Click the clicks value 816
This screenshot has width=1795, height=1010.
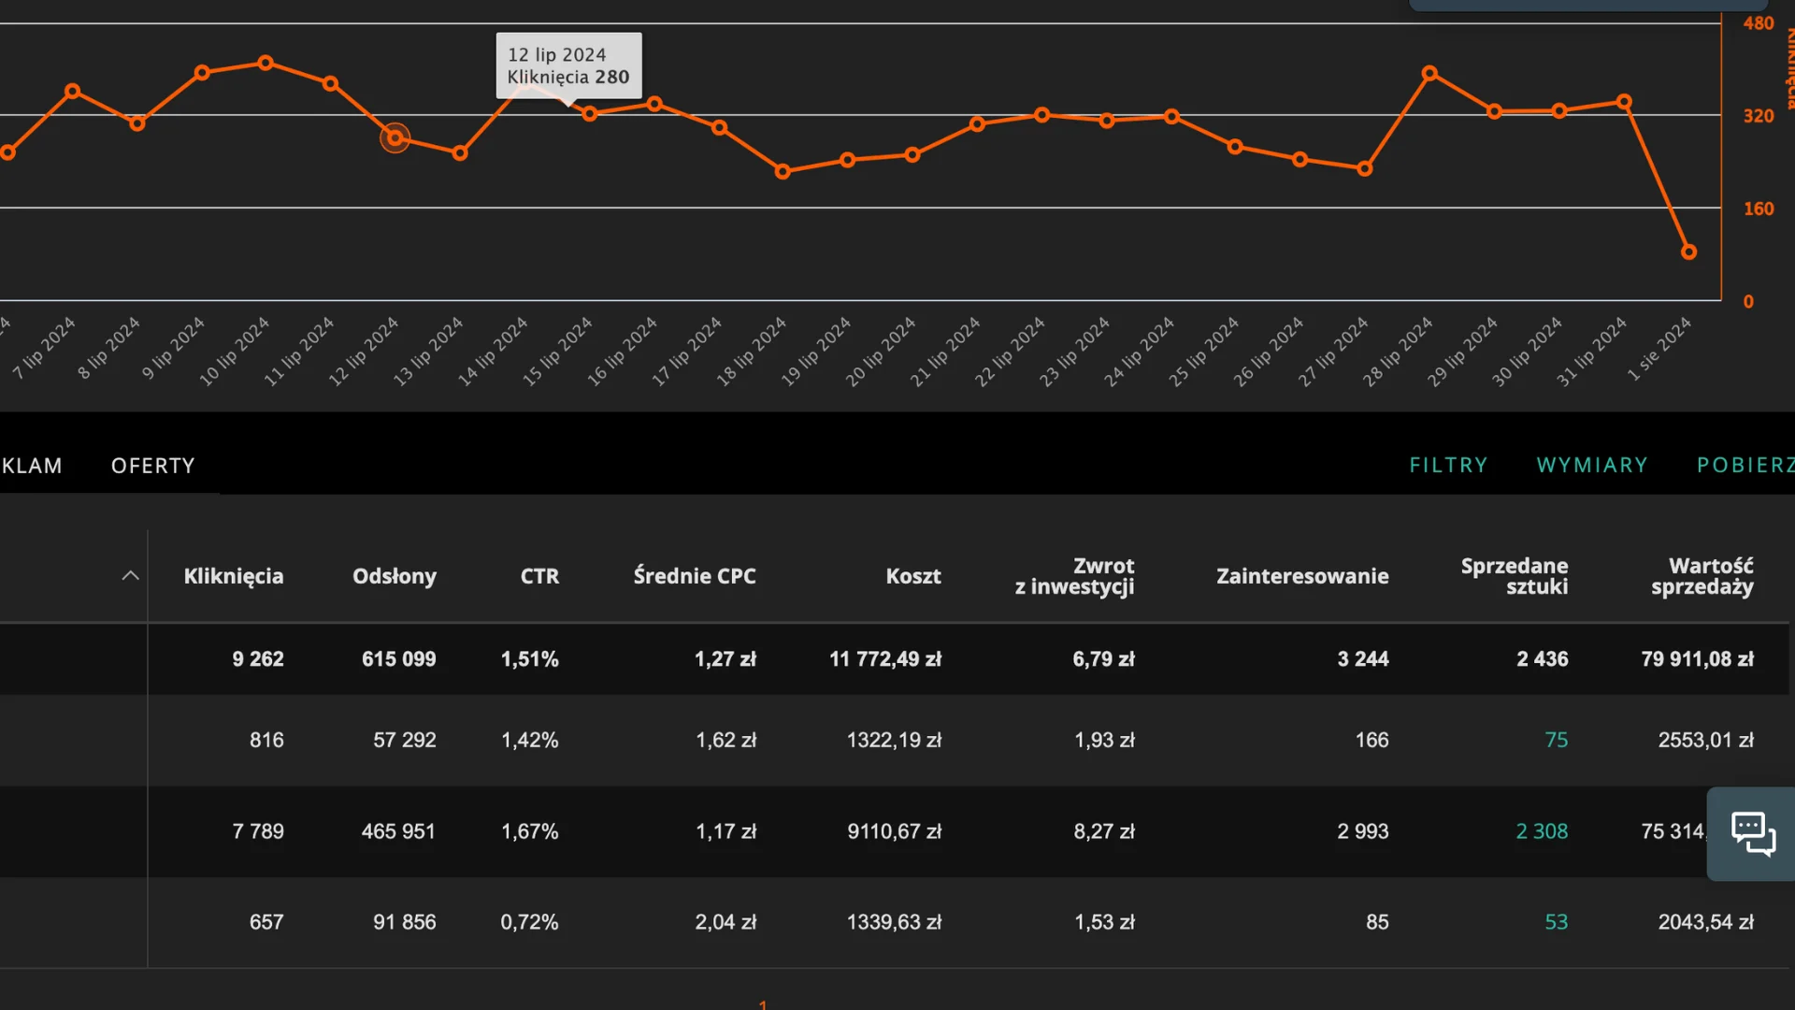266,740
